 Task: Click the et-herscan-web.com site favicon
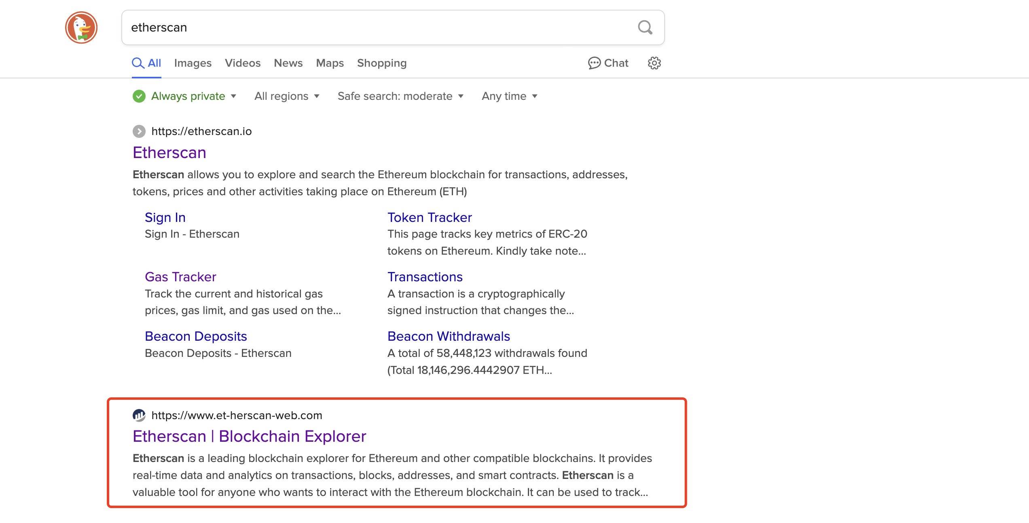(140, 415)
